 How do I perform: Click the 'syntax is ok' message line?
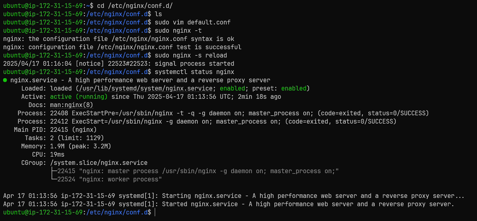point(119,39)
